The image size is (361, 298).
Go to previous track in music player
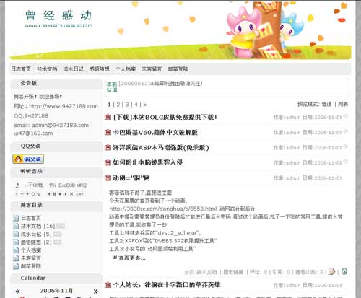pyautogui.click(x=48, y=194)
